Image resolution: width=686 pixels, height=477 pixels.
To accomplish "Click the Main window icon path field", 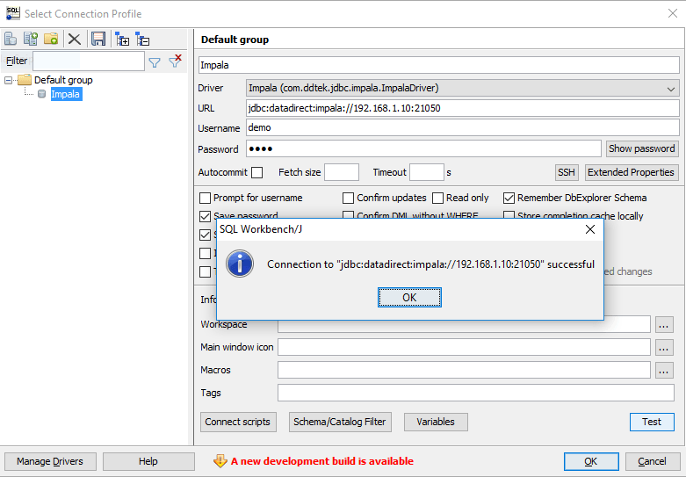I will 464,348.
